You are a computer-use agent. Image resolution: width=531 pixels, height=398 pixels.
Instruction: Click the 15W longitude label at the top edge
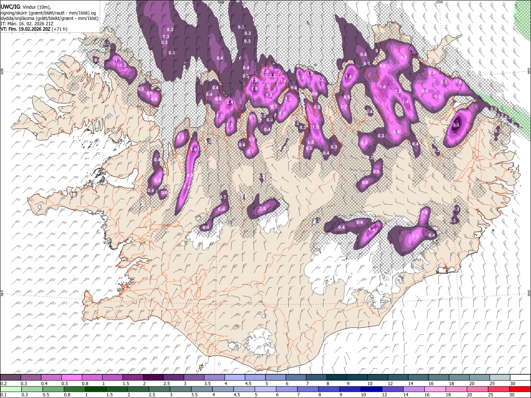pyautogui.click(x=440, y=2)
